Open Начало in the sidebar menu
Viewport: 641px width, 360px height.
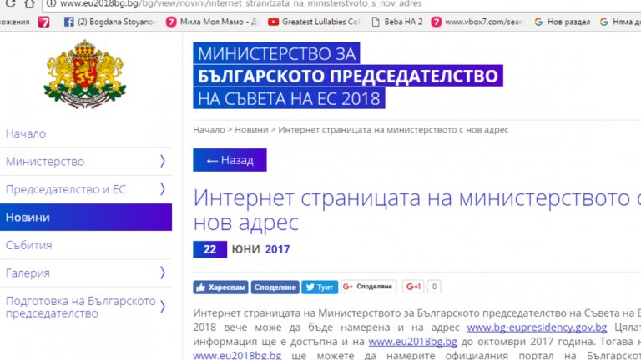[x=26, y=133]
